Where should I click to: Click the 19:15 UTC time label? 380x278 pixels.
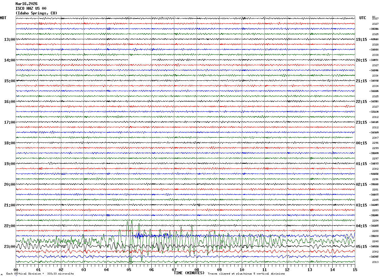(x=361, y=40)
